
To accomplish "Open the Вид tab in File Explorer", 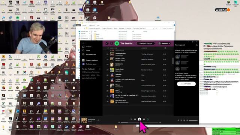I will click(98, 25).
